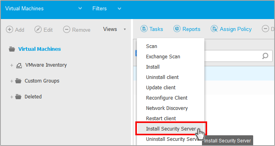Image resolution: width=275 pixels, height=146 pixels.
Task: Select Install Security Server menu entry
Action: click(171, 129)
